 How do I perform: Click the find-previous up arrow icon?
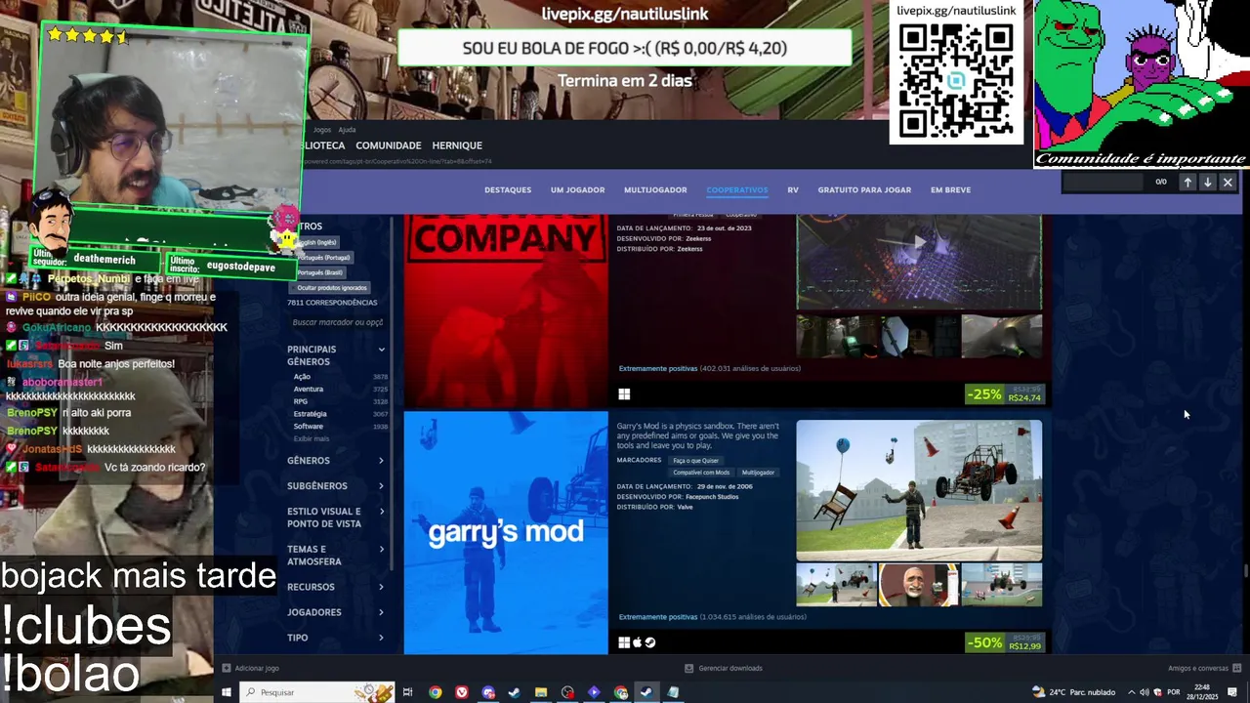(1187, 182)
